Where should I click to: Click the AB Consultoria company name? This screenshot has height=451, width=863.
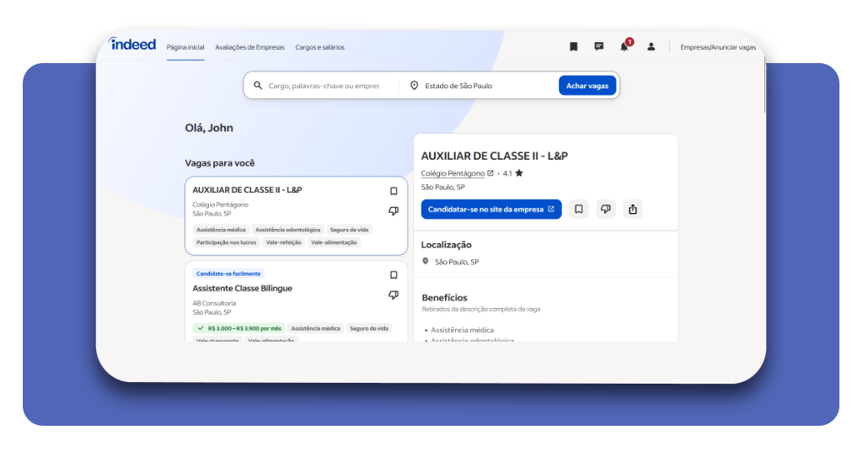214,303
